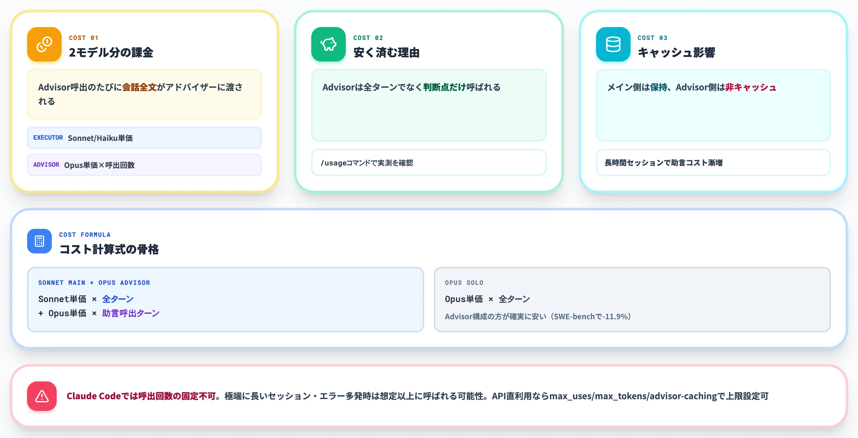Image resolution: width=858 pixels, height=438 pixels.
Task: Click the blue highlighted word 保持
Action: tap(659, 87)
